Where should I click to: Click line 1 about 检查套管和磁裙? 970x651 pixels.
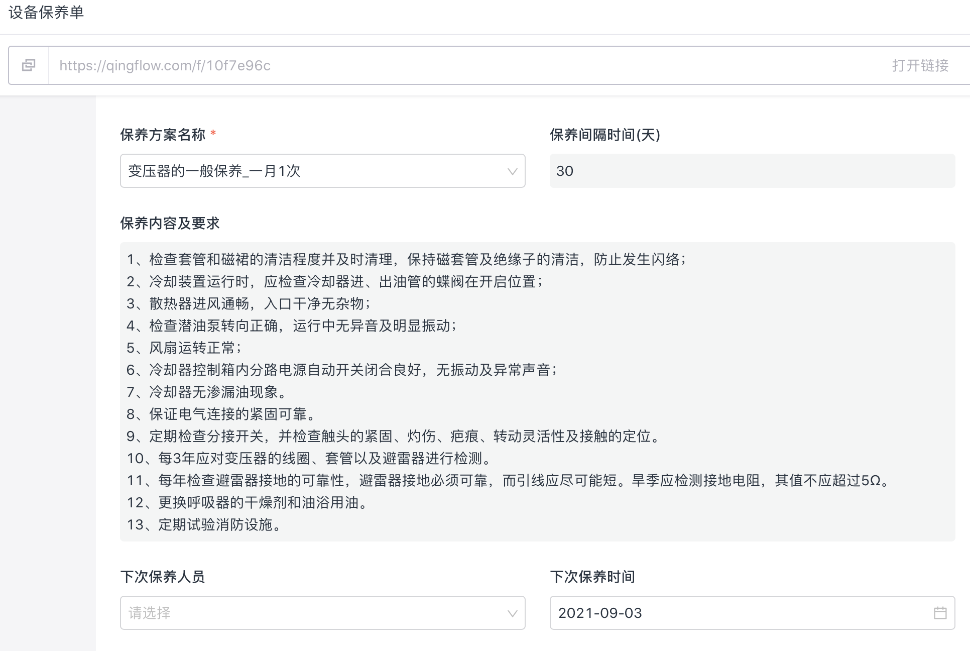tap(407, 260)
